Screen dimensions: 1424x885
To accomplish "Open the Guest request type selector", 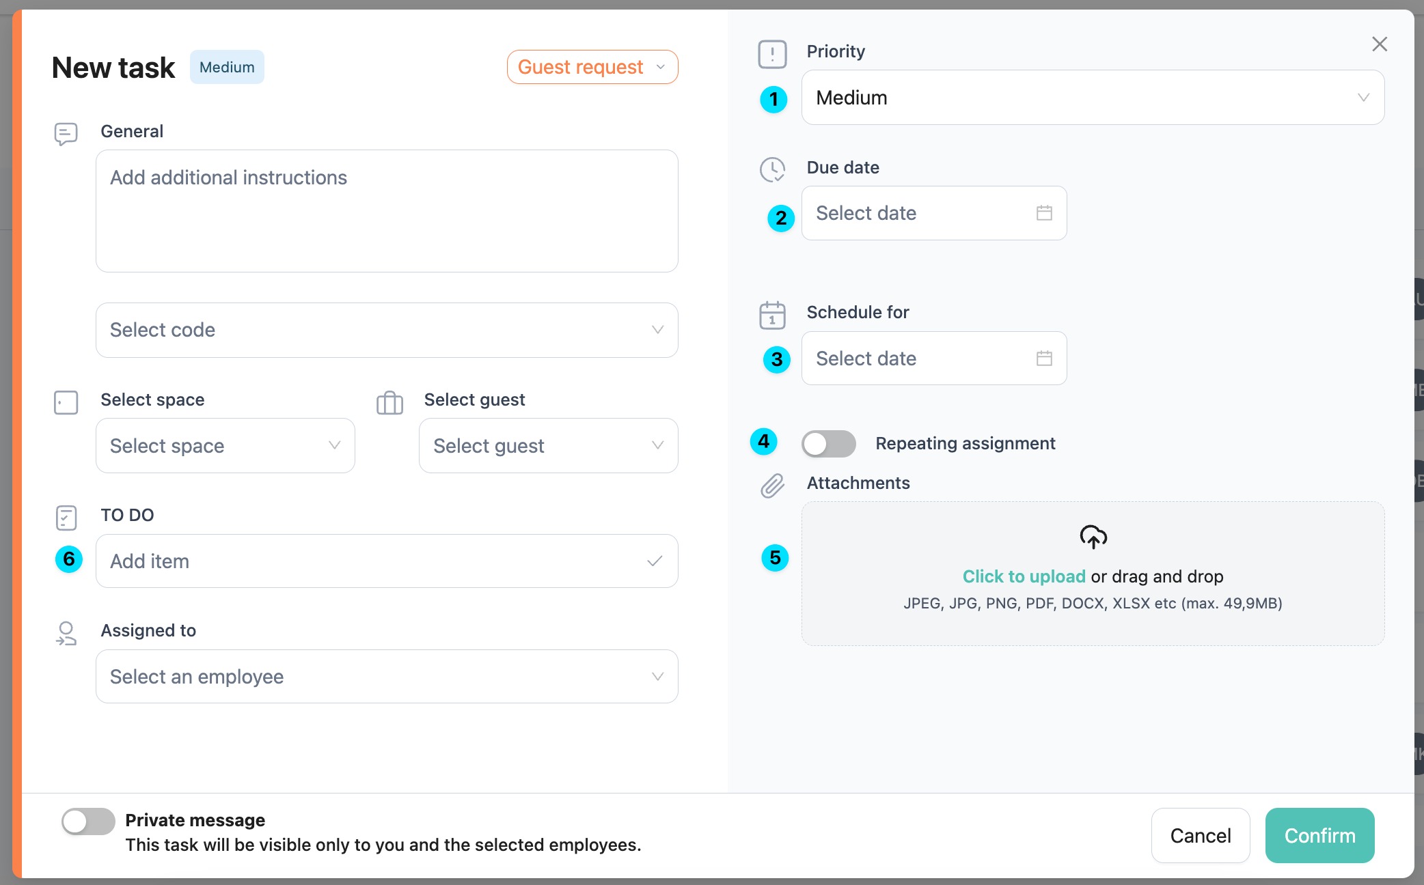I will coord(592,67).
